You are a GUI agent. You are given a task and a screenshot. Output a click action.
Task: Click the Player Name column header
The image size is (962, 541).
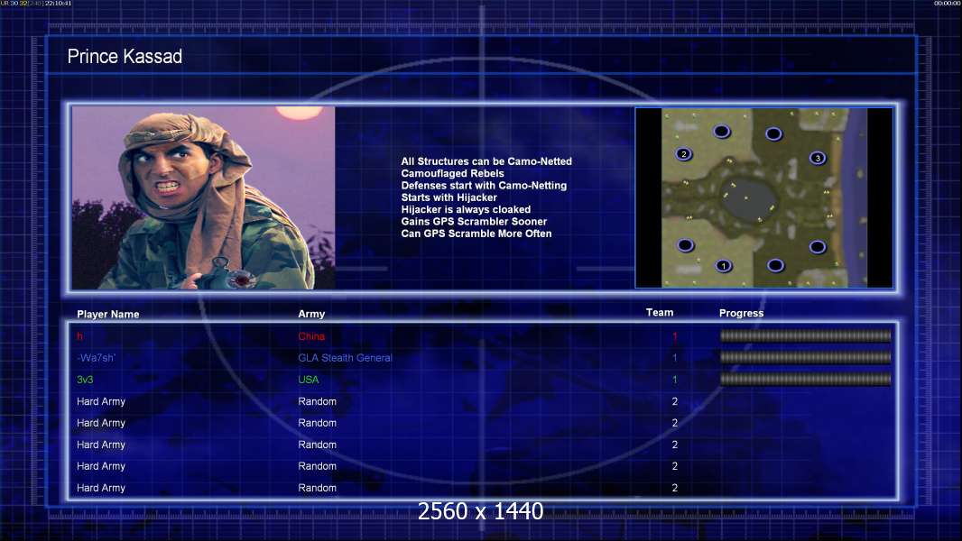[108, 315]
